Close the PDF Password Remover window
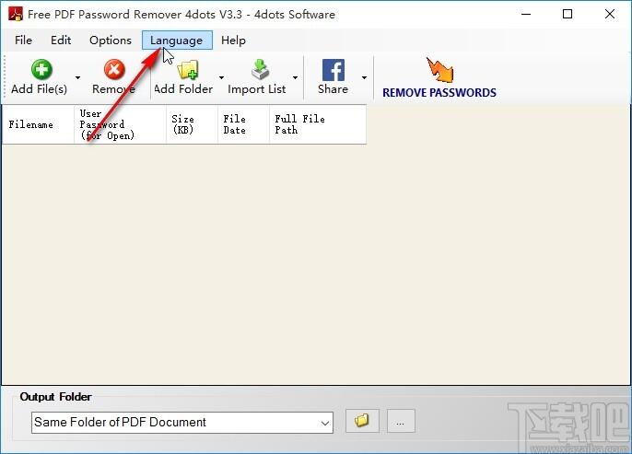The image size is (632, 454). click(610, 14)
